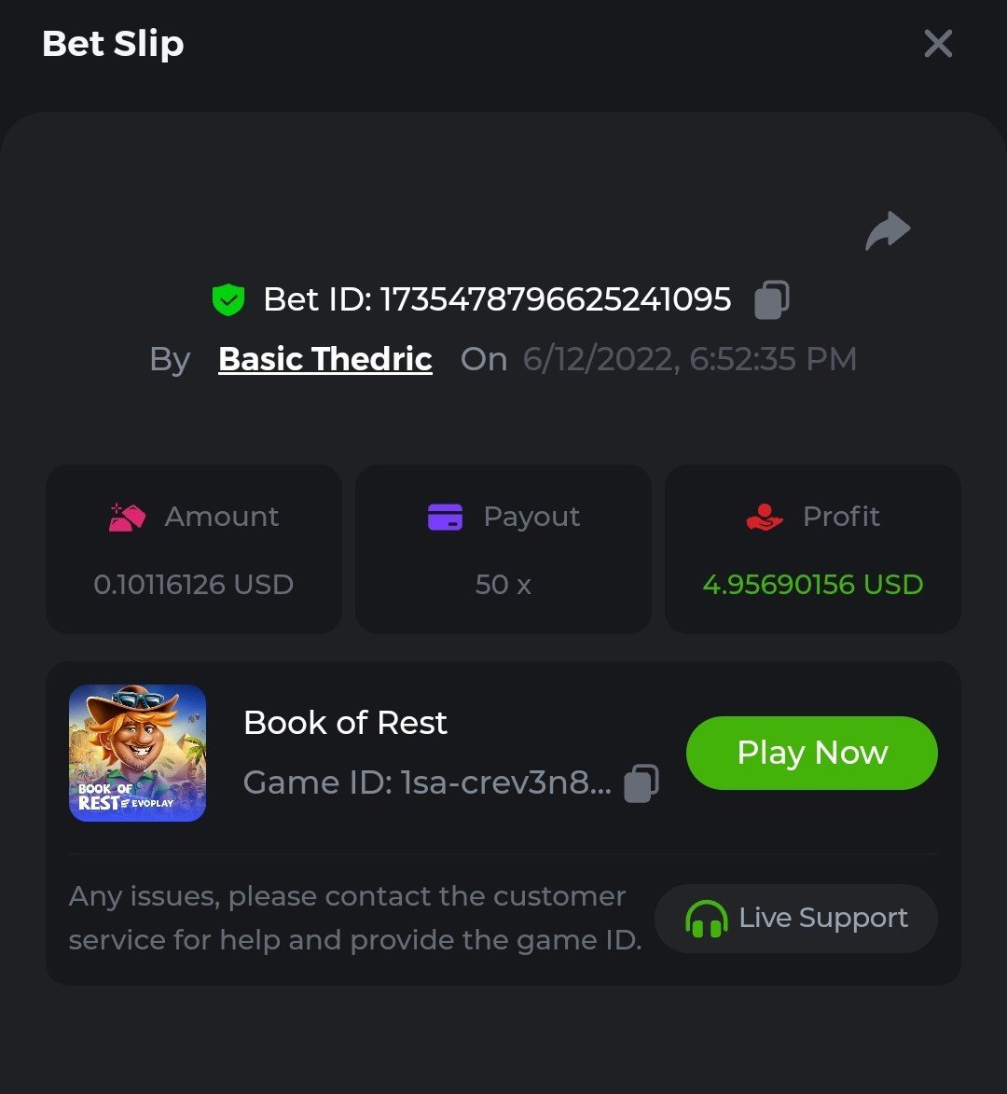
Task: Click the green headset icon
Action: tap(706, 919)
